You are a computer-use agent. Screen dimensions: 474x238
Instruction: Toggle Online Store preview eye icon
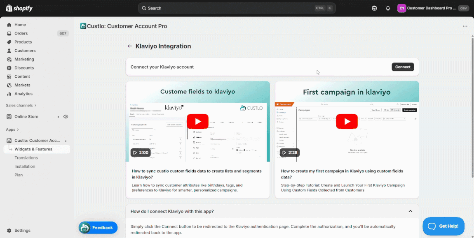tap(66, 117)
